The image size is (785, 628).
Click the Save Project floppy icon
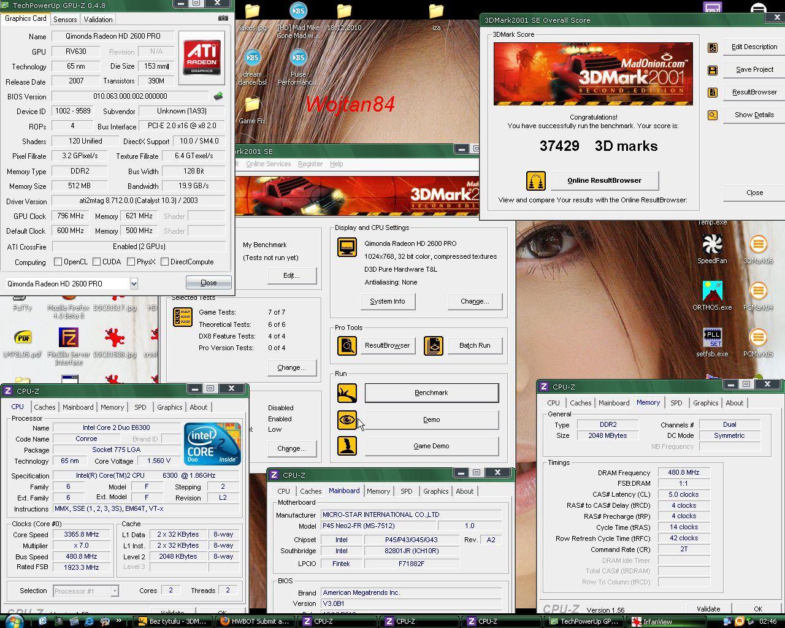[x=713, y=70]
